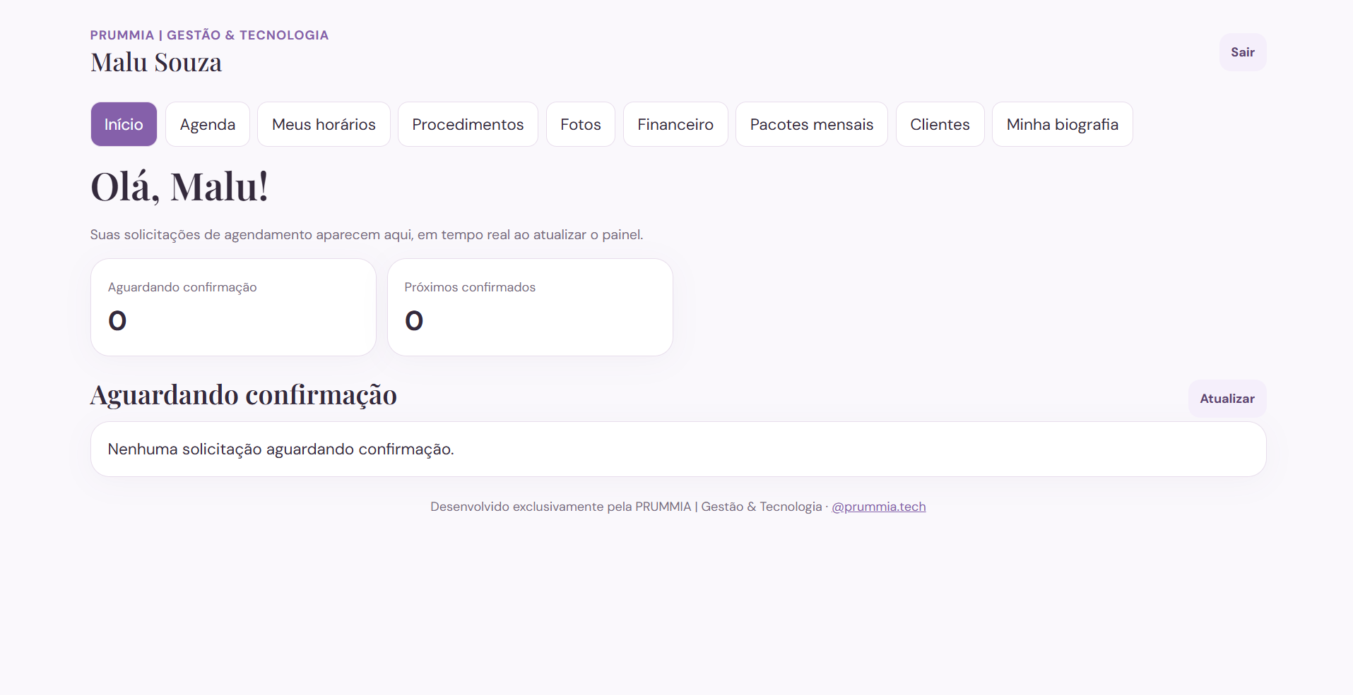Click the Suas solicitações de agendamento description
The image size is (1353, 695).
pyautogui.click(x=367, y=235)
